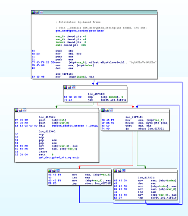Click xref graph icon on loc_41F531 block

(124, 171)
